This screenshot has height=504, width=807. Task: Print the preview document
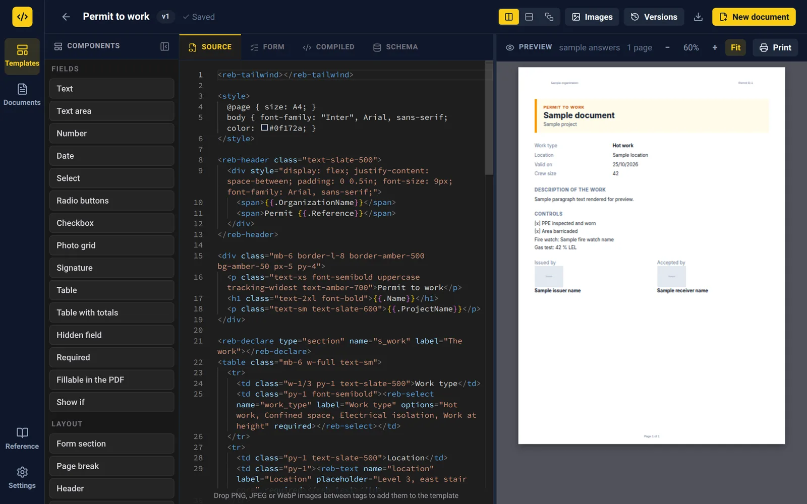pos(775,47)
